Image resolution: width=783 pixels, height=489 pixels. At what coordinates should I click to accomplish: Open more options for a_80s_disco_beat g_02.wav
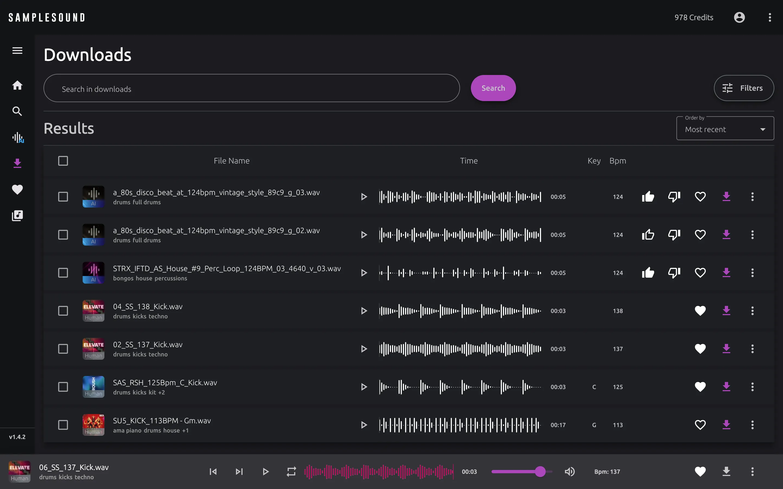752,235
